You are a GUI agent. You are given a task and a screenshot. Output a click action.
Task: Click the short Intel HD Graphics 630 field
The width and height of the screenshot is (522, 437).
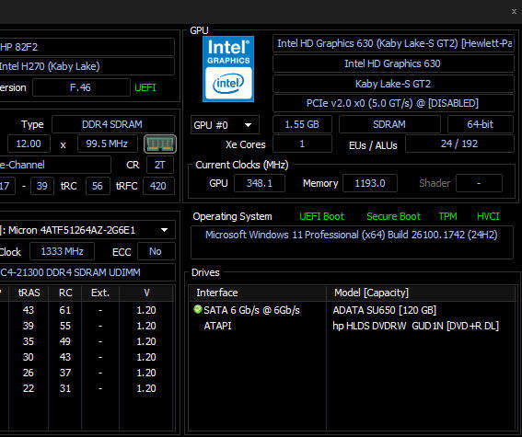393,63
